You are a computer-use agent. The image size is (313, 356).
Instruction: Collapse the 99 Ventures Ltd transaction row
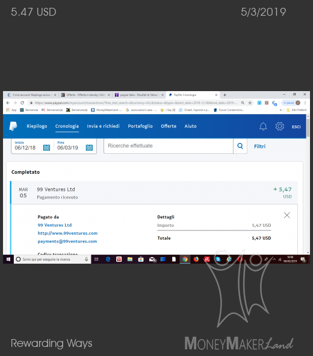pos(154,192)
